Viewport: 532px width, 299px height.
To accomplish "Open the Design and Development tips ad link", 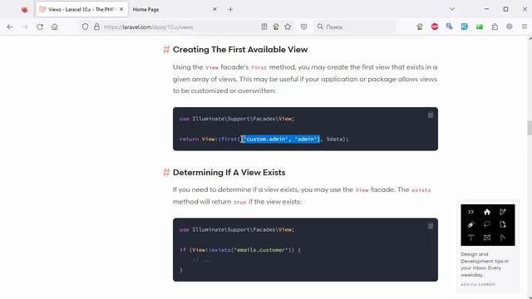I will 485,264.
